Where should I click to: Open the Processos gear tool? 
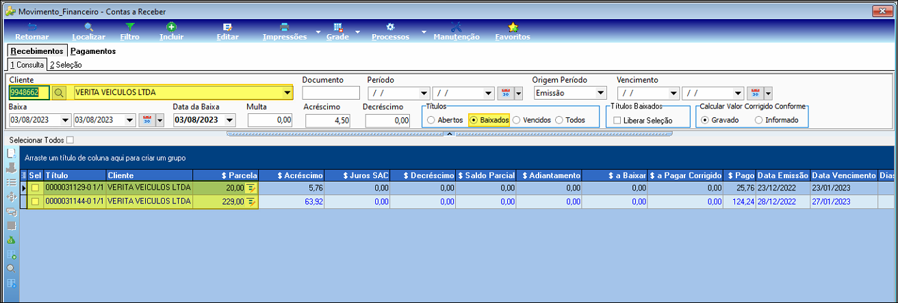coord(390,27)
